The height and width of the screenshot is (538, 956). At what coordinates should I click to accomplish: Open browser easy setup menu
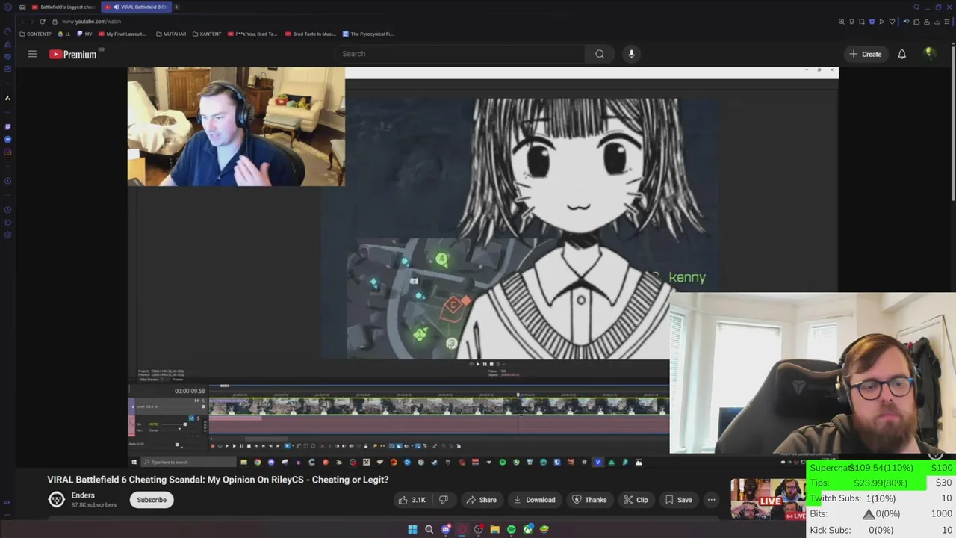click(x=947, y=22)
